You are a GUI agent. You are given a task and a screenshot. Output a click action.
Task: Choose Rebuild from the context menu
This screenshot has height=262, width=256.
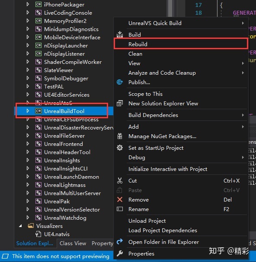[181, 44]
